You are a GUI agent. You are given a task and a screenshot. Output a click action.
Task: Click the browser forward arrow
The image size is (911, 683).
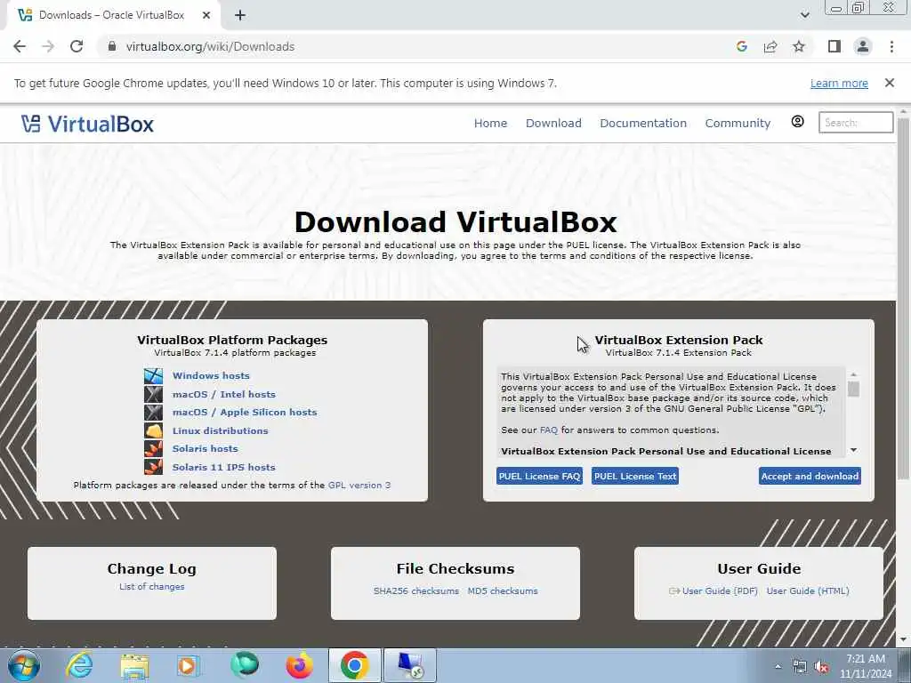[x=48, y=46]
